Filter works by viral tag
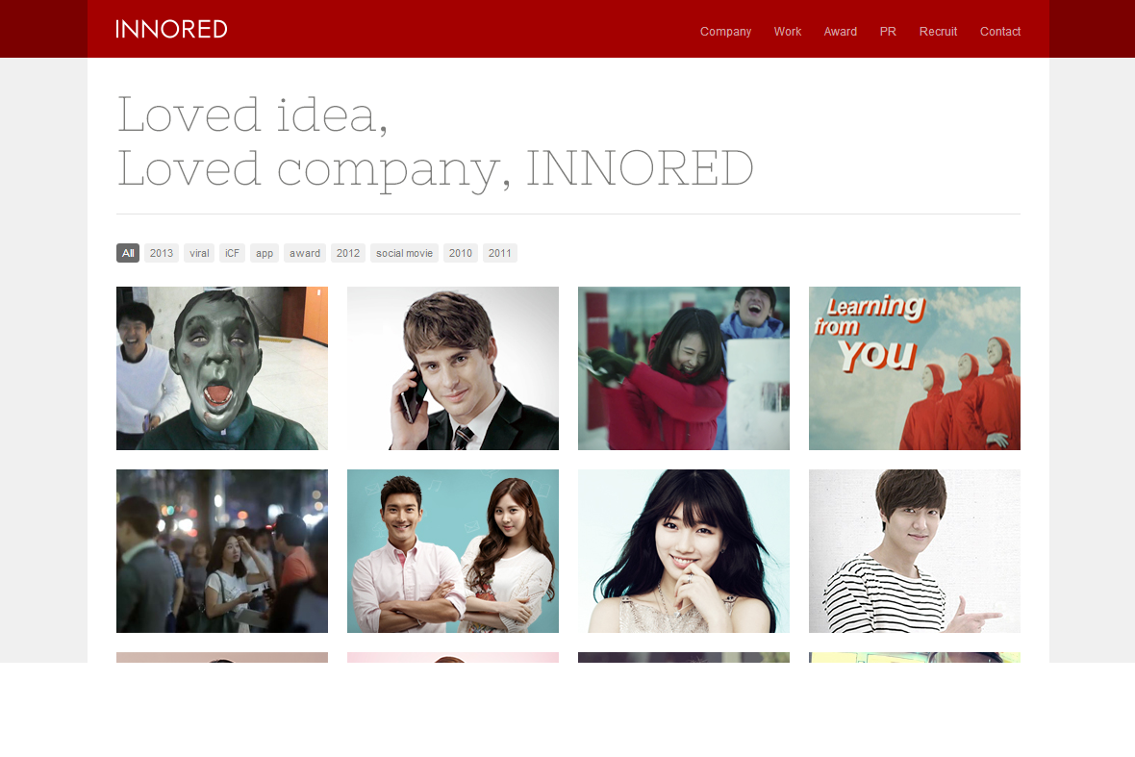The width and height of the screenshot is (1135, 757). pos(199,253)
